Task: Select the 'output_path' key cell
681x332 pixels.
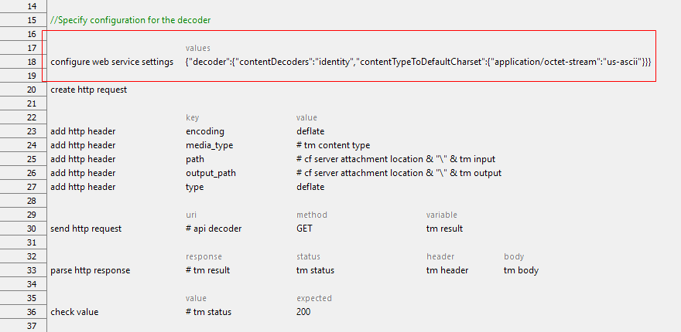Action: (210, 173)
